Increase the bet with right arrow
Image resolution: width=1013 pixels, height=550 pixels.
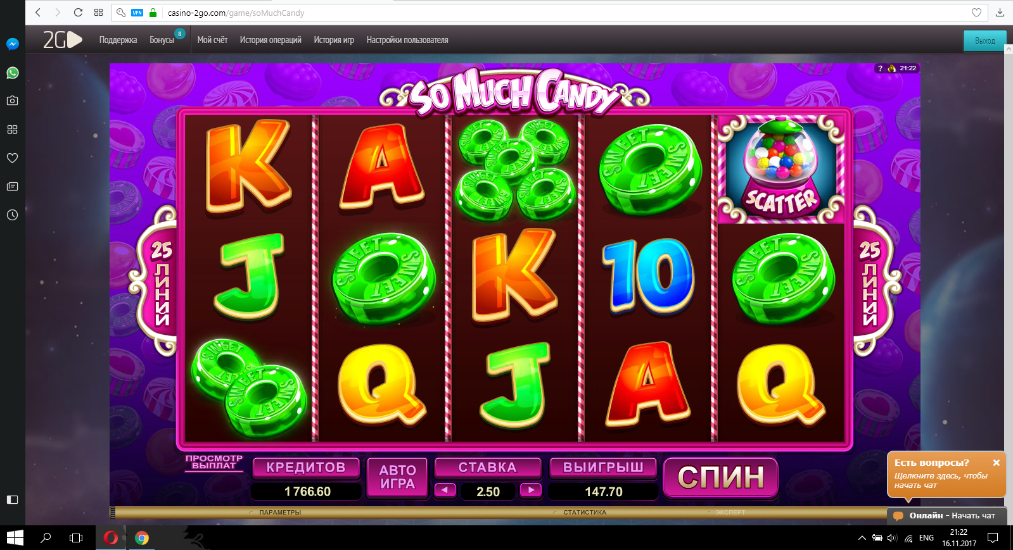531,490
